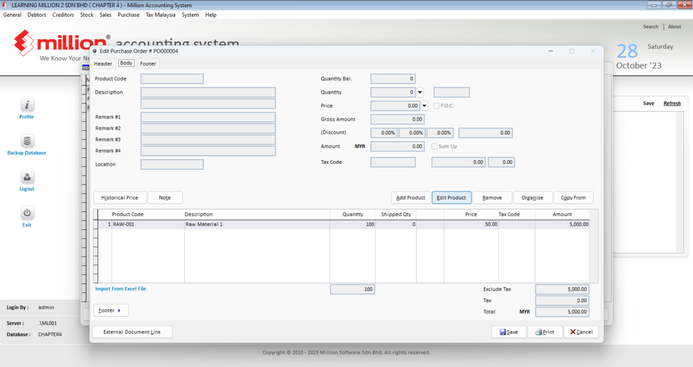The height and width of the screenshot is (367, 693).
Task: Enable the Sum Up checkbox
Action: tap(434, 147)
